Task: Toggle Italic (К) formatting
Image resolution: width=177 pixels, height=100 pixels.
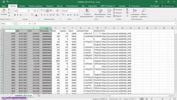Action: (18, 15)
